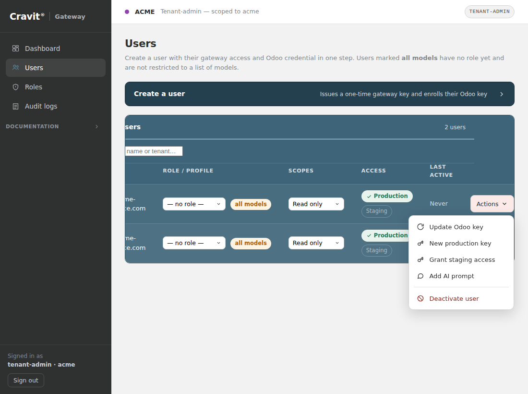The height and width of the screenshot is (394, 528).
Task: Open the Audit logs document icon
Action: tap(15, 106)
